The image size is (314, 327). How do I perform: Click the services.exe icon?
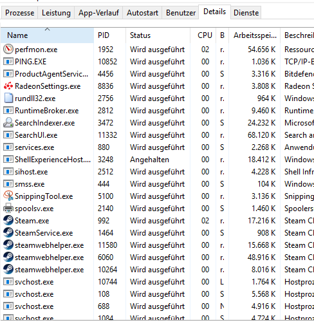click(8, 147)
